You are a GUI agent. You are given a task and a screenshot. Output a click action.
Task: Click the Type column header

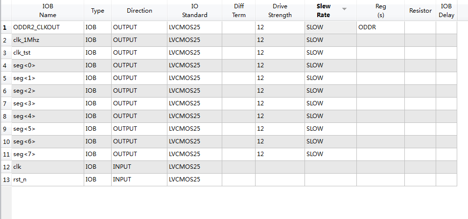click(97, 11)
